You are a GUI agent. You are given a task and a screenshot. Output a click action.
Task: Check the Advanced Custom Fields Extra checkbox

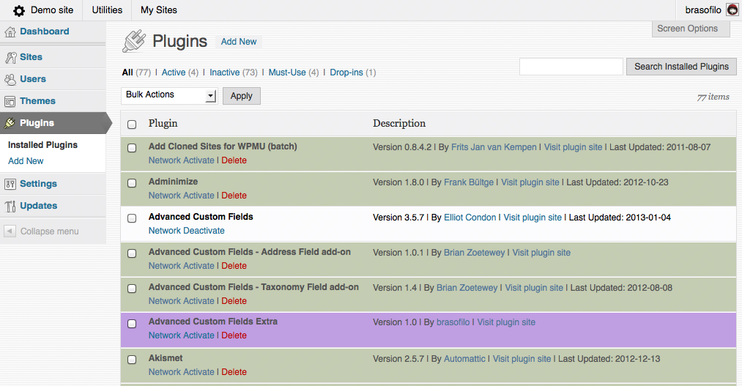point(132,324)
